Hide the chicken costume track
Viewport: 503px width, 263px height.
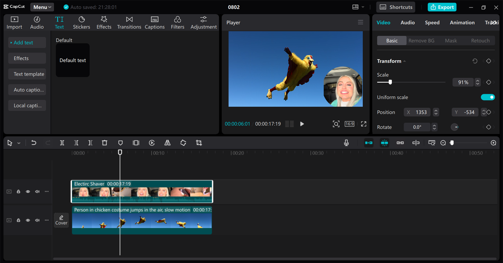[x=28, y=220]
